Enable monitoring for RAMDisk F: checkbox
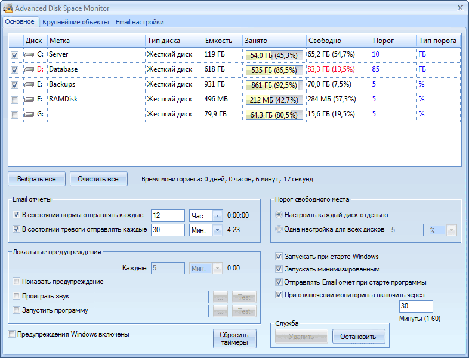The height and width of the screenshot is (358, 469). [x=15, y=100]
